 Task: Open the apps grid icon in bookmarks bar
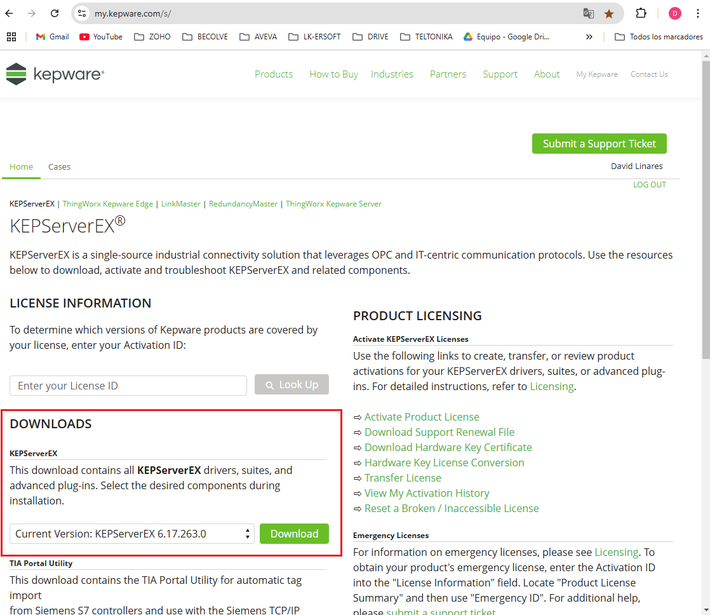(x=11, y=37)
